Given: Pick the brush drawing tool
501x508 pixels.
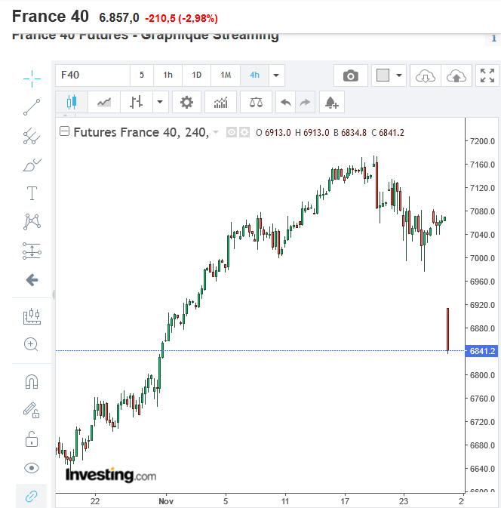Looking at the screenshot, I should 32,165.
